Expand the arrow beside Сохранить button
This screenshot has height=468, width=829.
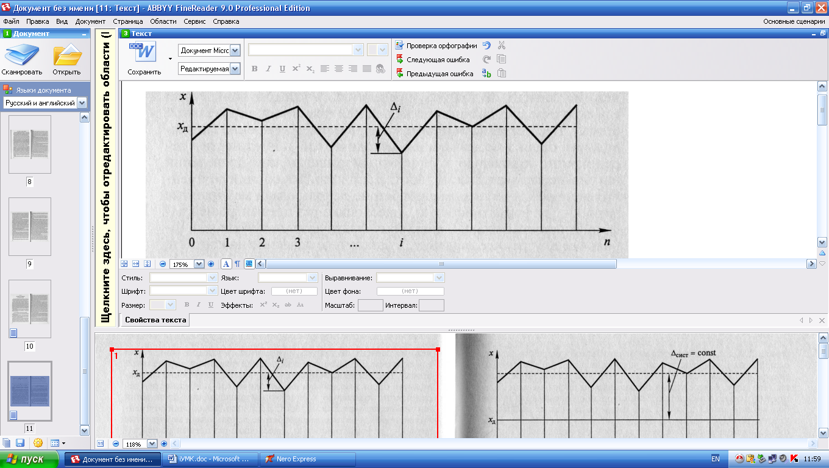170,59
